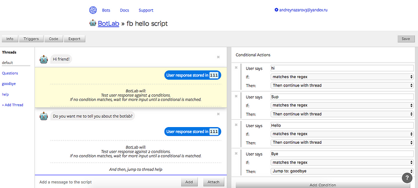Click the 'Threads' sidebar heading

[x=9, y=52]
